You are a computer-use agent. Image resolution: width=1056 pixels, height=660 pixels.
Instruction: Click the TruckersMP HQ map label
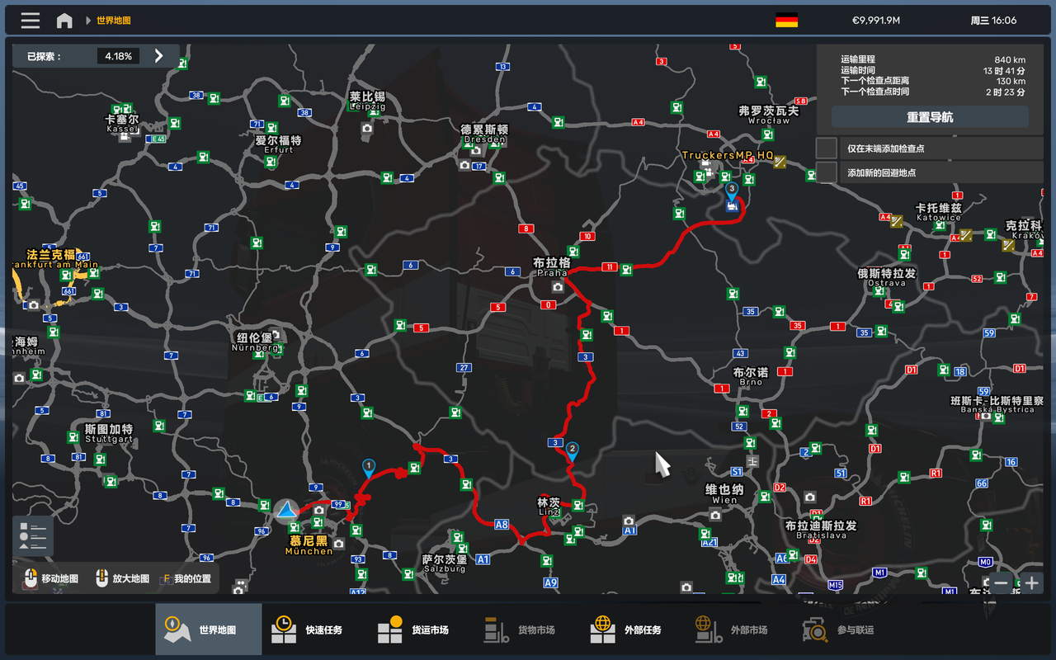pyautogui.click(x=727, y=155)
